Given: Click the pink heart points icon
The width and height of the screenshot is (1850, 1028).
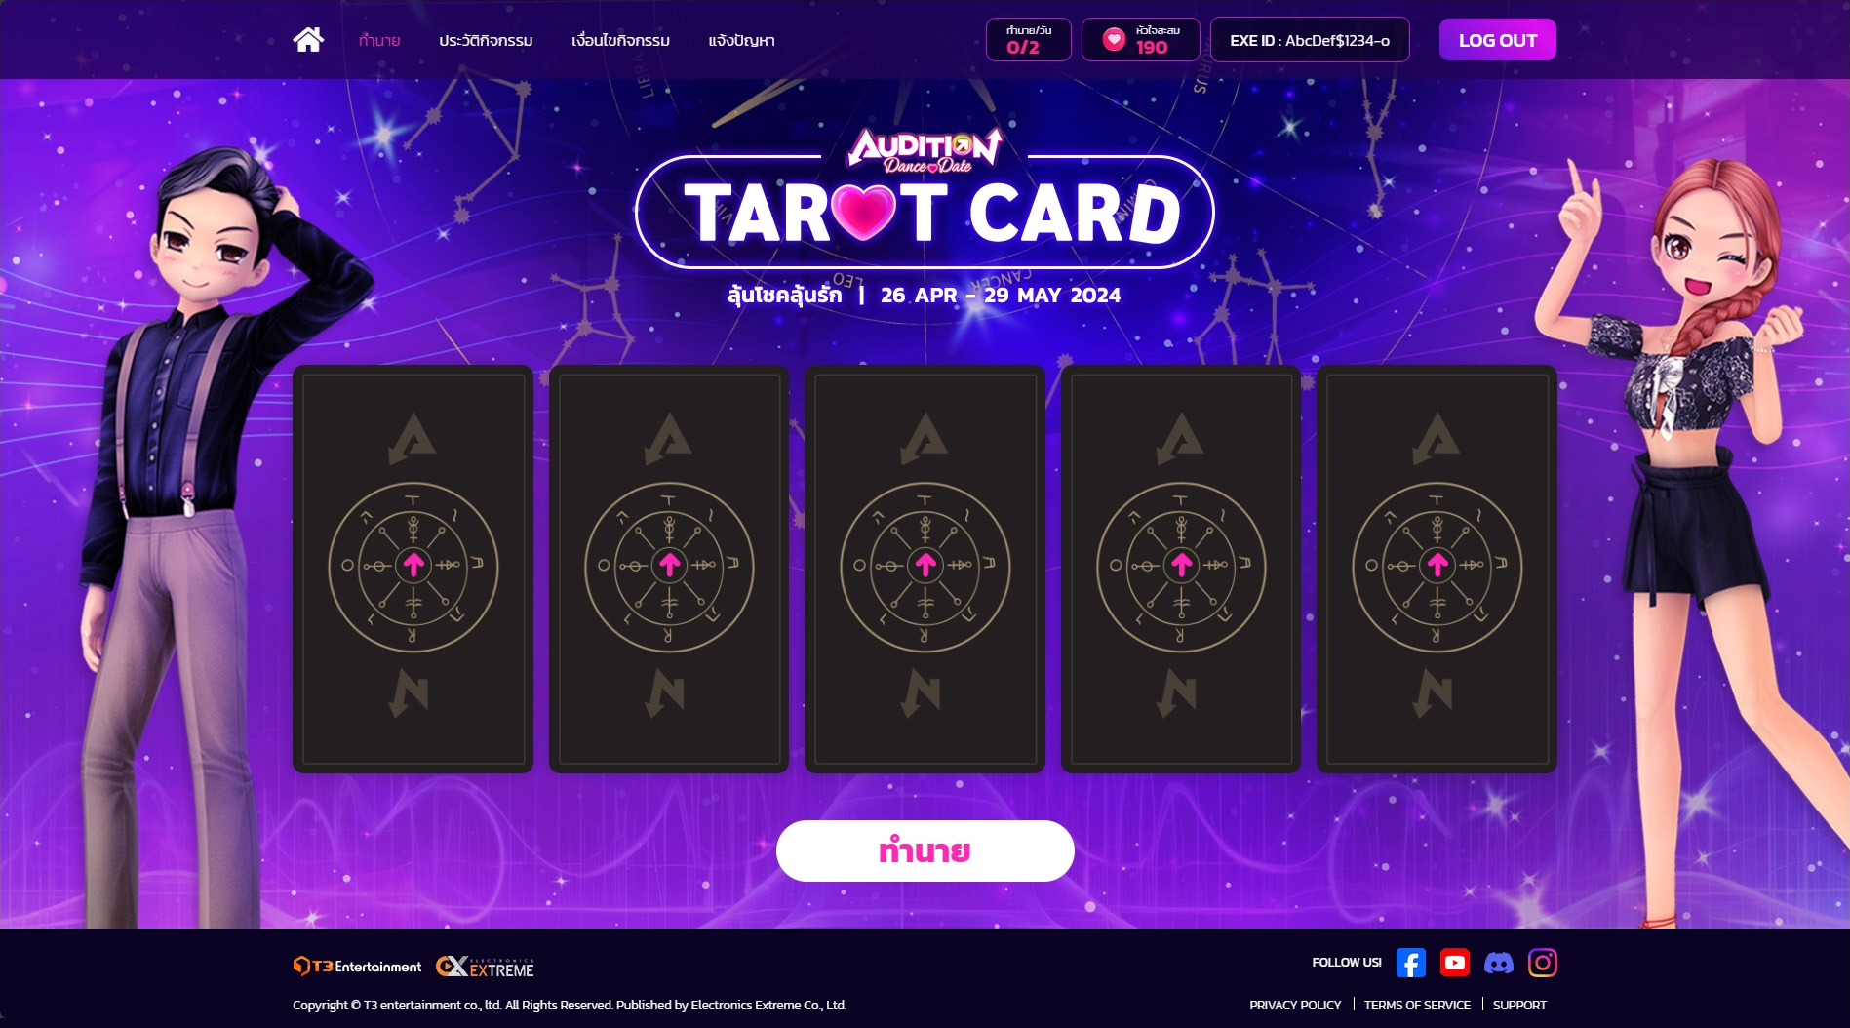Looking at the screenshot, I should click(1114, 39).
